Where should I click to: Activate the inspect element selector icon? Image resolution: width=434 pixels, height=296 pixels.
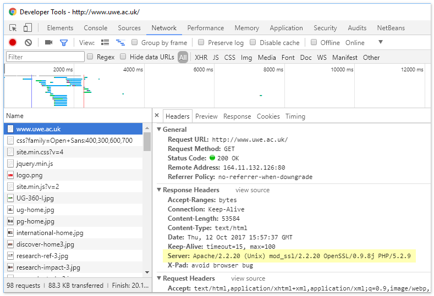(13, 28)
